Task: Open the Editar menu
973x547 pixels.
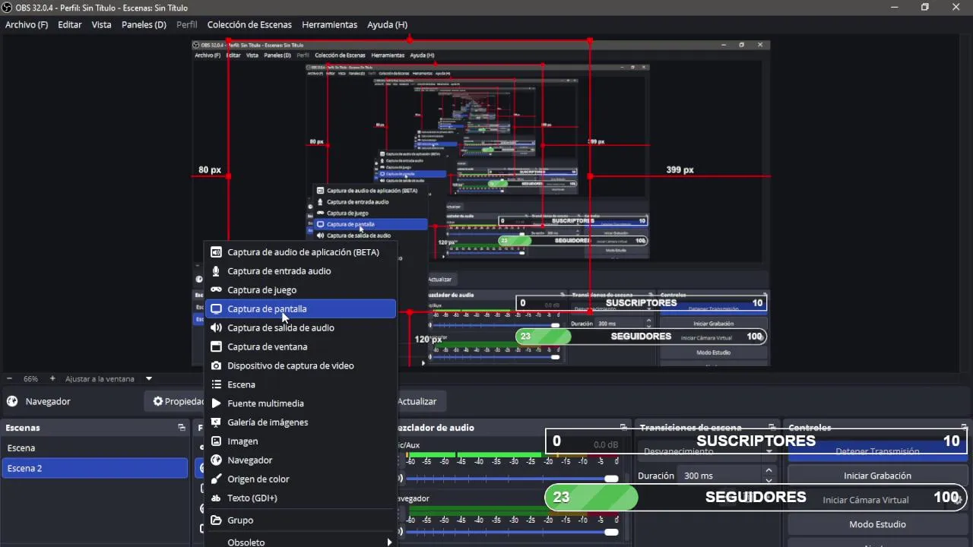Action: 70,24
